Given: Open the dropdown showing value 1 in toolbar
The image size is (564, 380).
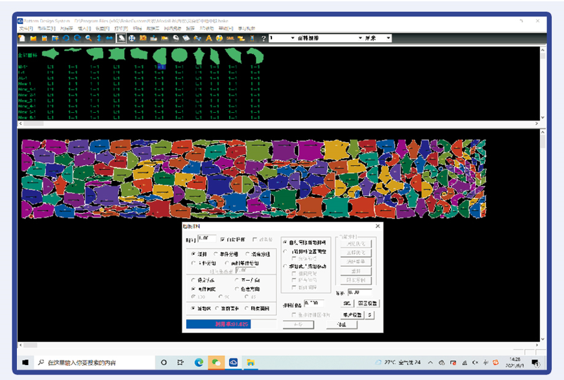Looking at the screenshot, I should (293, 39).
